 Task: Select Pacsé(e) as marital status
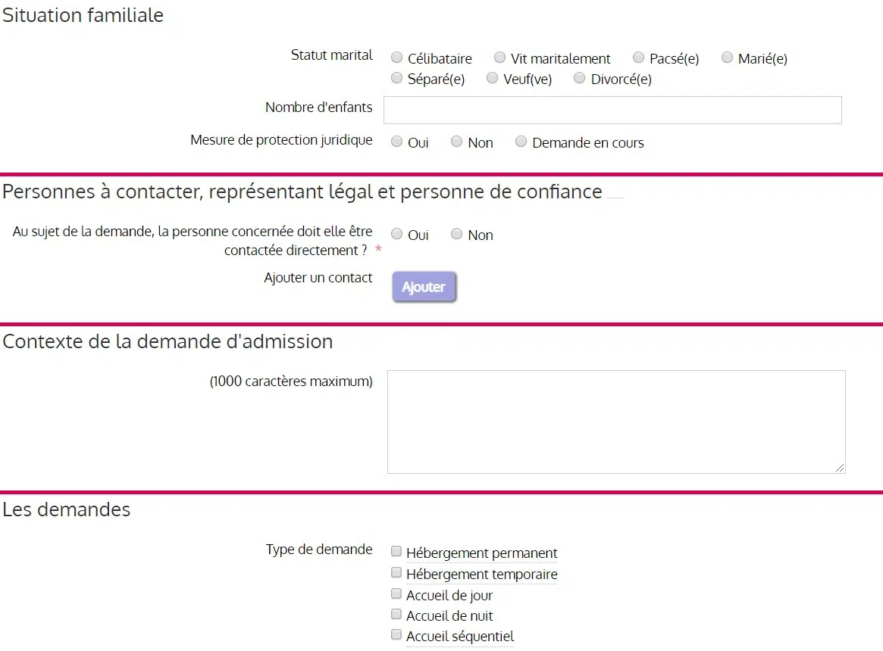(x=638, y=58)
